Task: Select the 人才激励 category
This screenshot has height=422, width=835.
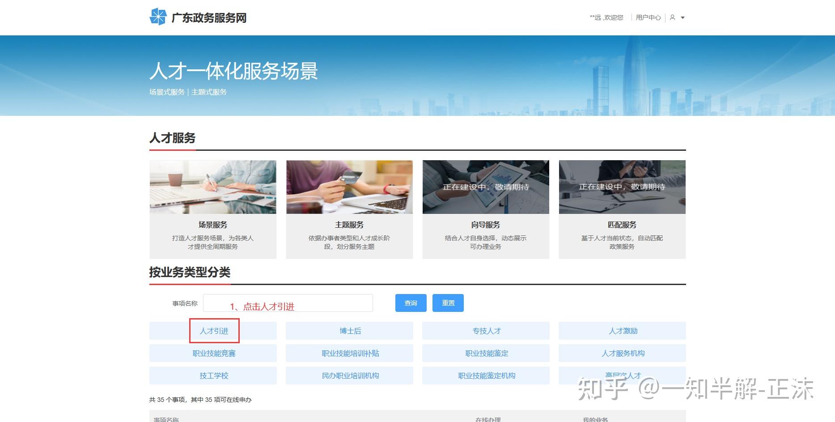Action: tap(622, 331)
